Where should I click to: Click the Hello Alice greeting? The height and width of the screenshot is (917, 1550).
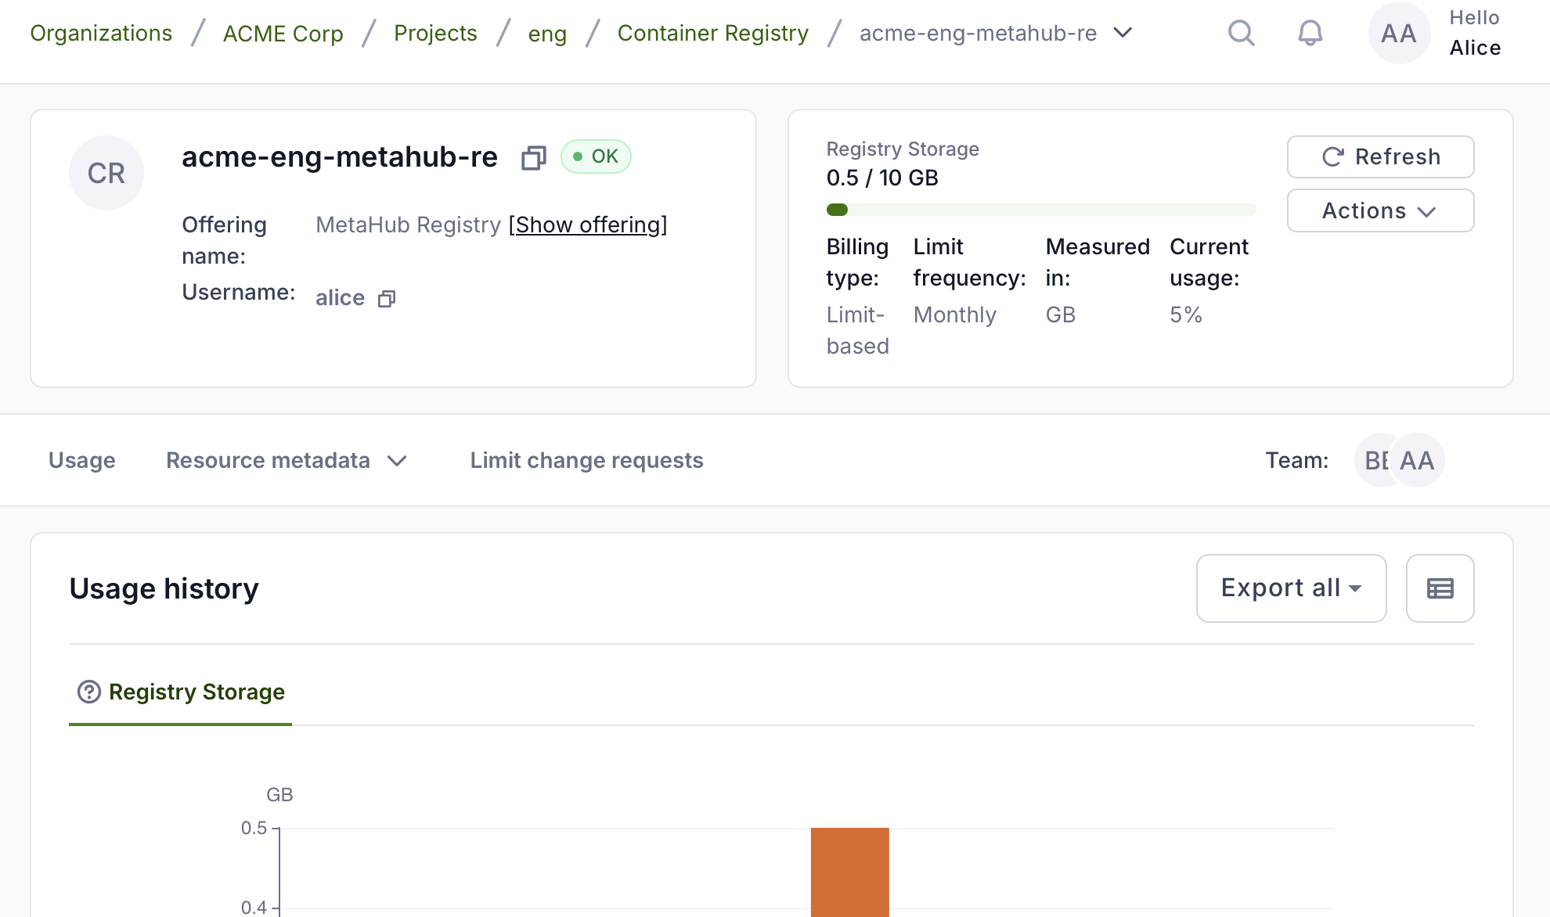[1475, 33]
